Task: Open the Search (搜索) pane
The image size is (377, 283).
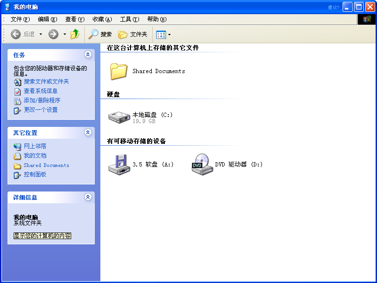Action: [x=100, y=34]
